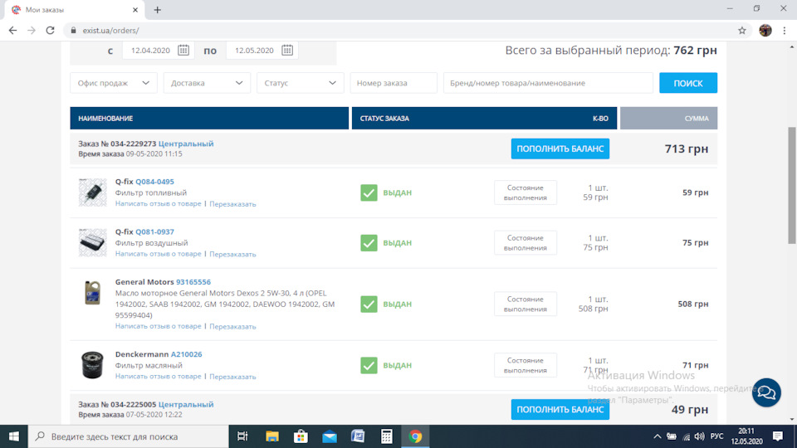Viewport: 797px width, 448px height.
Task: Expand the Статус dropdown
Action: point(300,83)
